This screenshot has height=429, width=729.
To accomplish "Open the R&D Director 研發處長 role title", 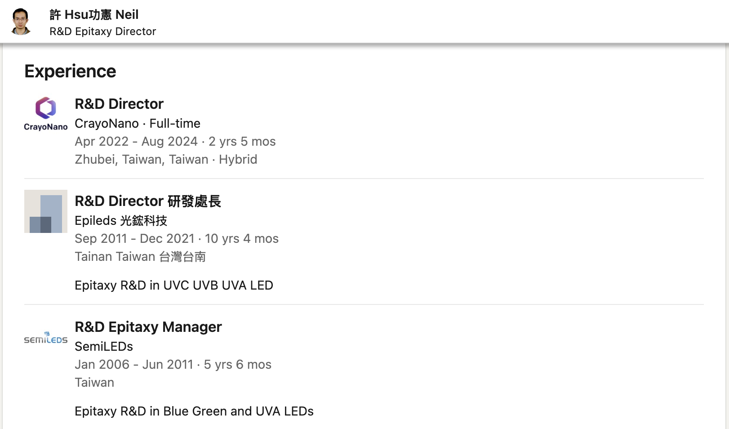I will [x=148, y=201].
